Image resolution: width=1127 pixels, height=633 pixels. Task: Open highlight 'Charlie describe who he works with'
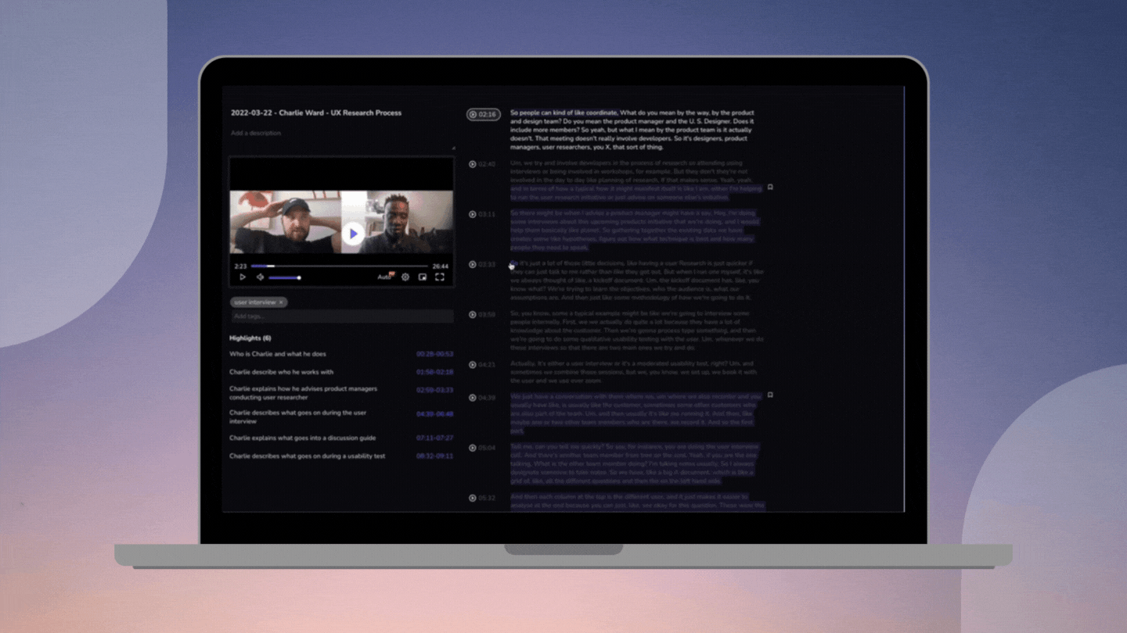(x=282, y=372)
